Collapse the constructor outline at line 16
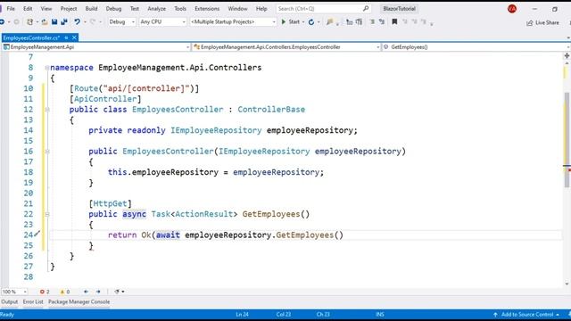The width and height of the screenshot is (571, 321). point(47,152)
